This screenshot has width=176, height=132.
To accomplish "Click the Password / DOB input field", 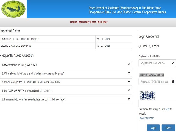I will 154,82.
